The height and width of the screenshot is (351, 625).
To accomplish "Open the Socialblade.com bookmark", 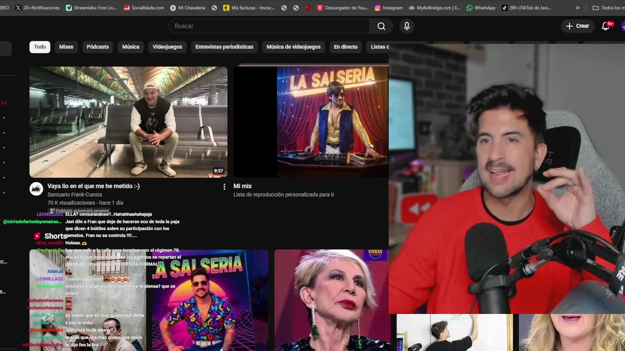I will [144, 8].
